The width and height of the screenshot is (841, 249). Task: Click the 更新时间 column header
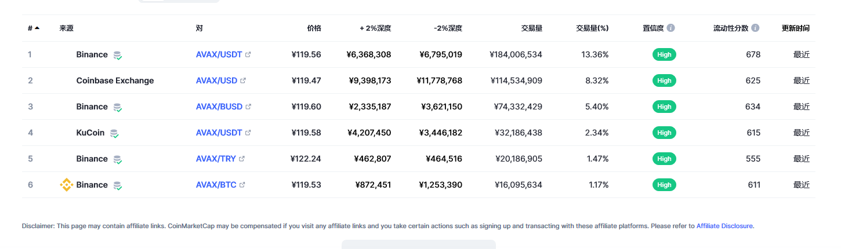click(796, 28)
